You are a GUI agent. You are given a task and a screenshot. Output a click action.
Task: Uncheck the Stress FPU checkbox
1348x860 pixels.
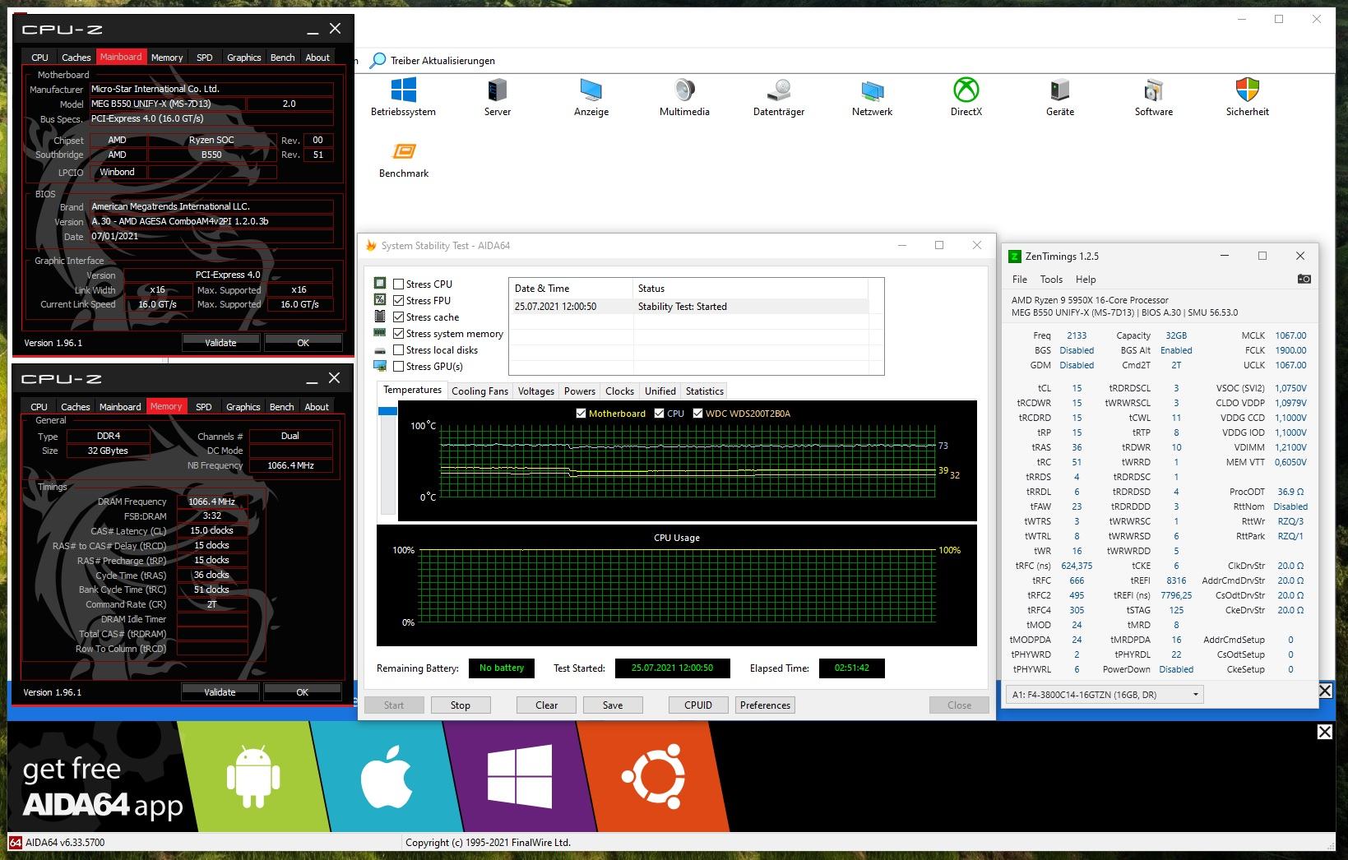tap(399, 300)
